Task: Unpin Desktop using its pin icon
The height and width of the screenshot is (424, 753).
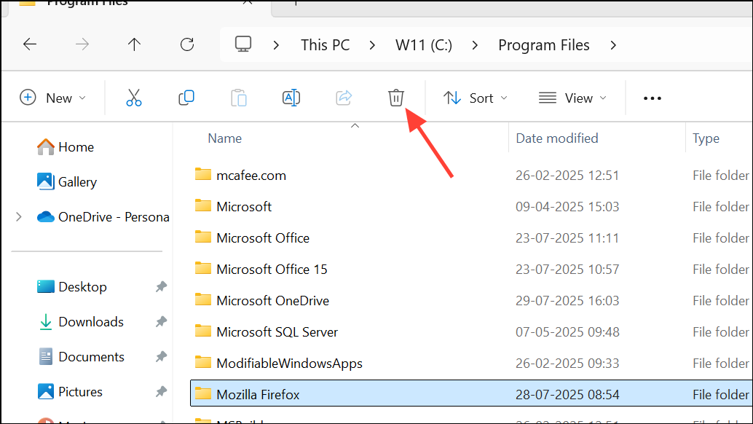Action: point(161,287)
